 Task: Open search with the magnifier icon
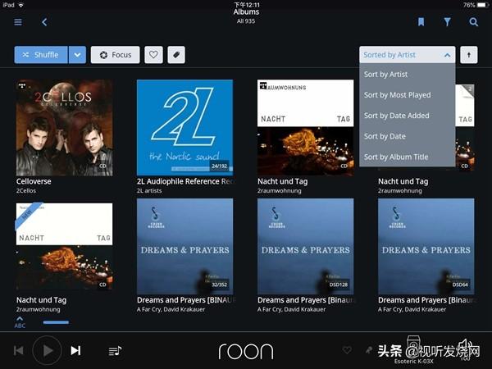pyautogui.click(x=473, y=21)
